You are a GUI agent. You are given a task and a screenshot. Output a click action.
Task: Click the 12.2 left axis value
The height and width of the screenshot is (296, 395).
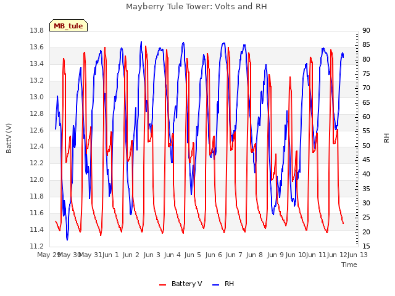[x=37, y=163]
